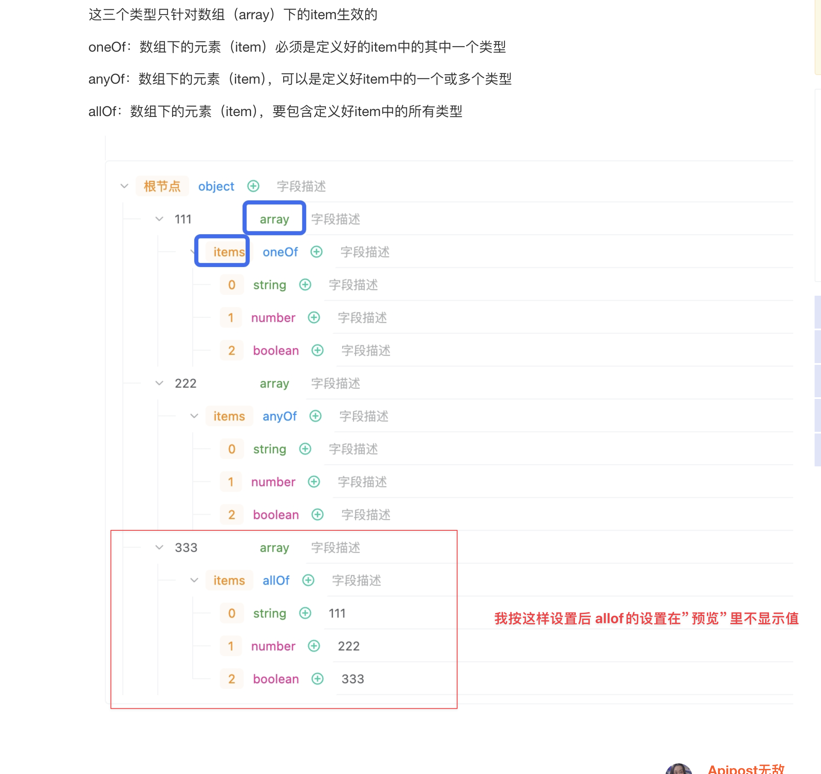Screen dimensions: 821x774
Task: Collapse the 111 array field
Action: pos(158,218)
